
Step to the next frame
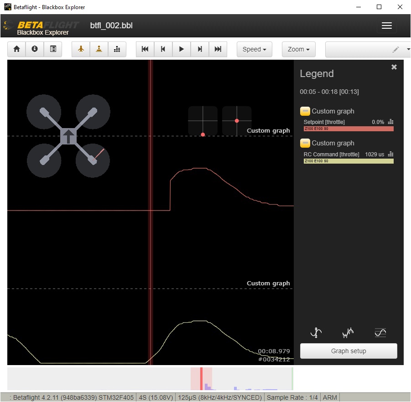click(x=200, y=49)
